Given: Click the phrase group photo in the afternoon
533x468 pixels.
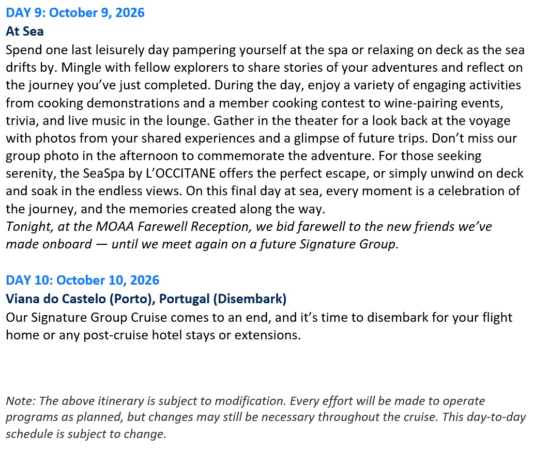Looking at the screenshot, I should click(x=93, y=156).
